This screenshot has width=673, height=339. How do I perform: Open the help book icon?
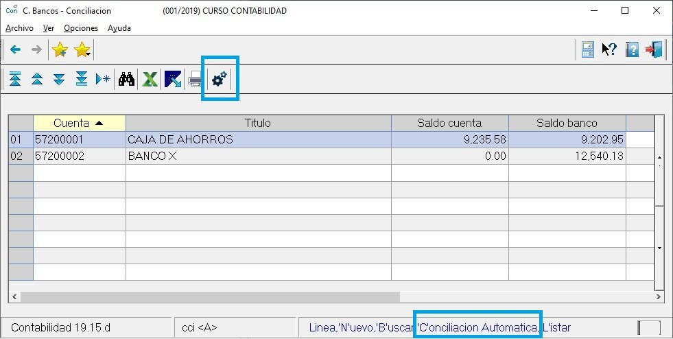point(632,49)
